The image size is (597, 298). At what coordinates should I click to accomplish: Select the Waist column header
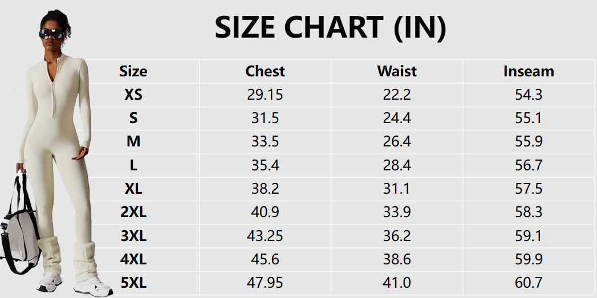click(x=397, y=72)
